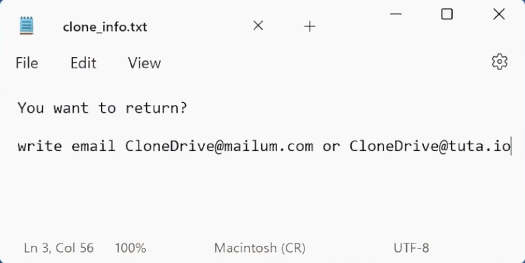Click on CloneDrive@tuta.io text
Screen dimensions: 525x263
tap(430, 146)
